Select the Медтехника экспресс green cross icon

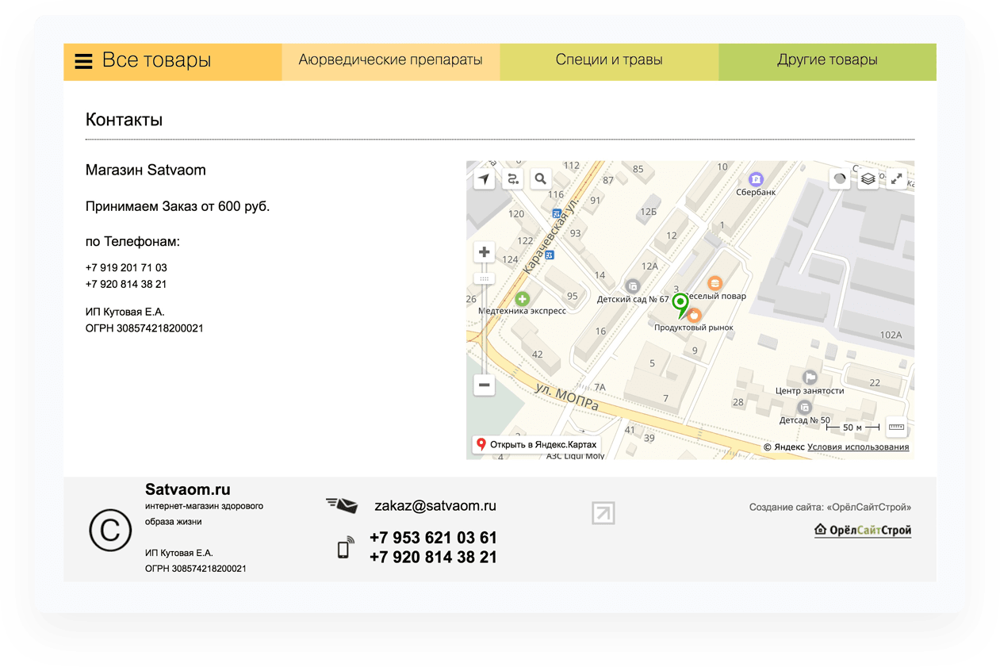(x=523, y=299)
